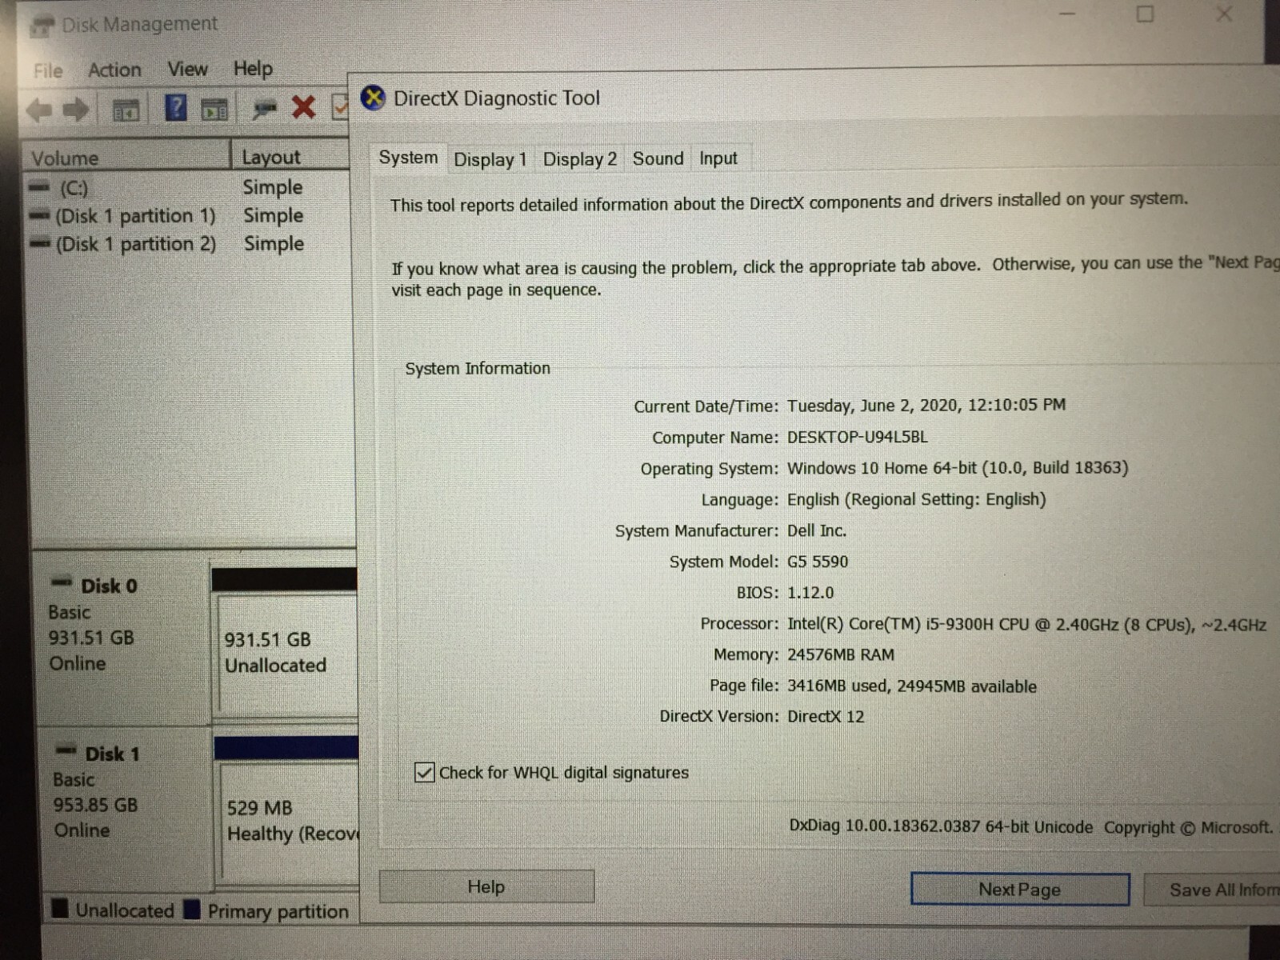Click the Operating System value Windows 10 Home
Viewport: 1280px width, 960px height.
click(x=958, y=467)
